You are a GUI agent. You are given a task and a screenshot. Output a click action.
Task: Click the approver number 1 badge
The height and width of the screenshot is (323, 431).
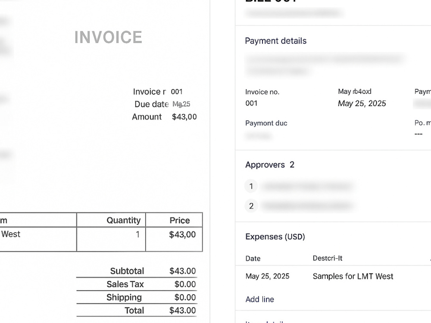[x=251, y=186]
